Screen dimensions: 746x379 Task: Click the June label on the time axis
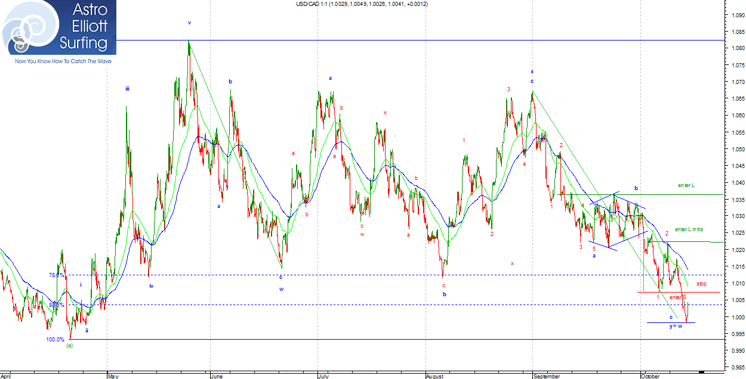[217, 376]
